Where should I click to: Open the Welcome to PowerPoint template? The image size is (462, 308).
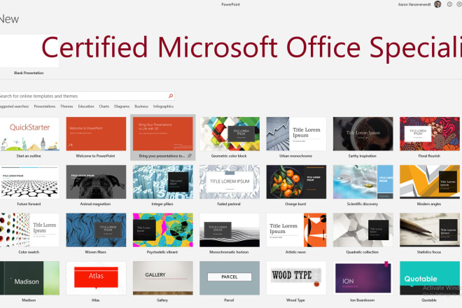click(96, 134)
